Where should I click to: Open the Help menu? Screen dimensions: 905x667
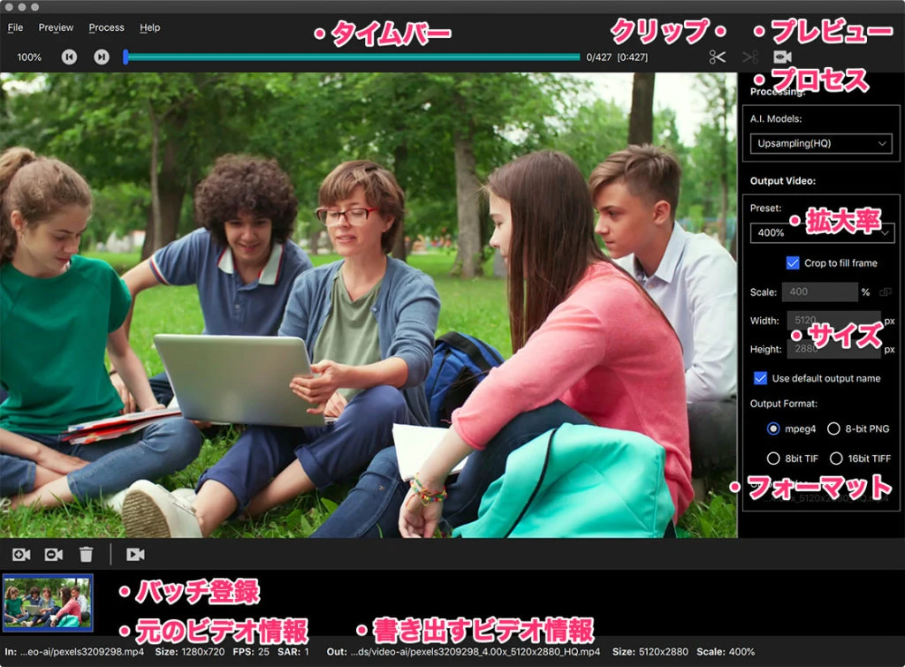tap(150, 27)
